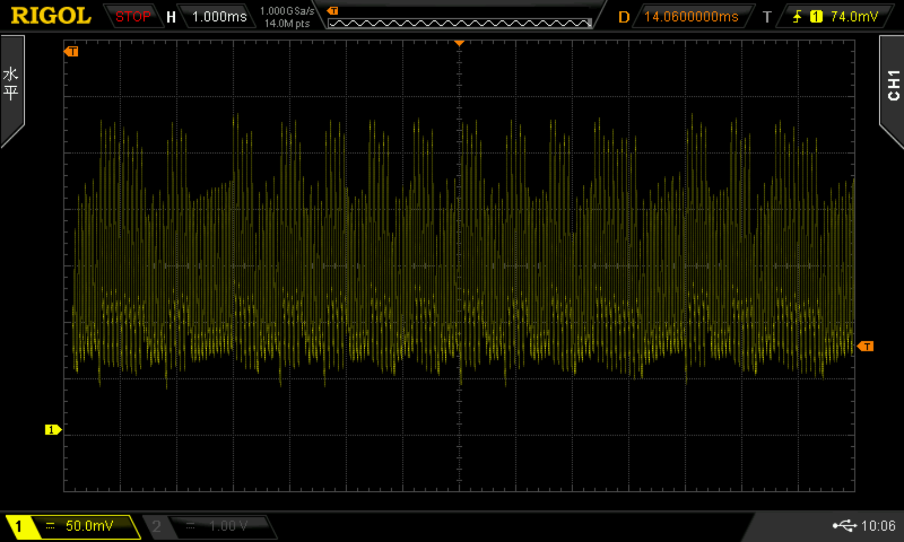Click the orange trigger position triangle at top center
This screenshot has width=904, height=542.
459,43
